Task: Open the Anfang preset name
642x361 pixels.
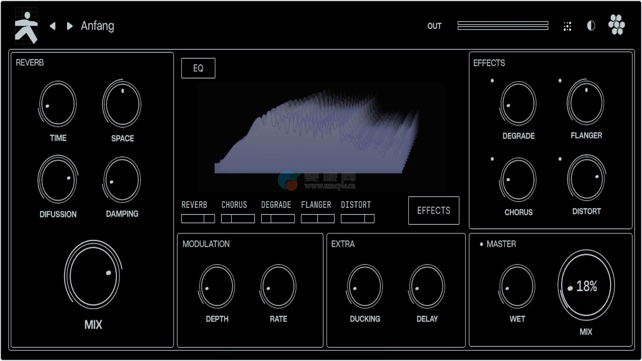Action: [x=97, y=26]
